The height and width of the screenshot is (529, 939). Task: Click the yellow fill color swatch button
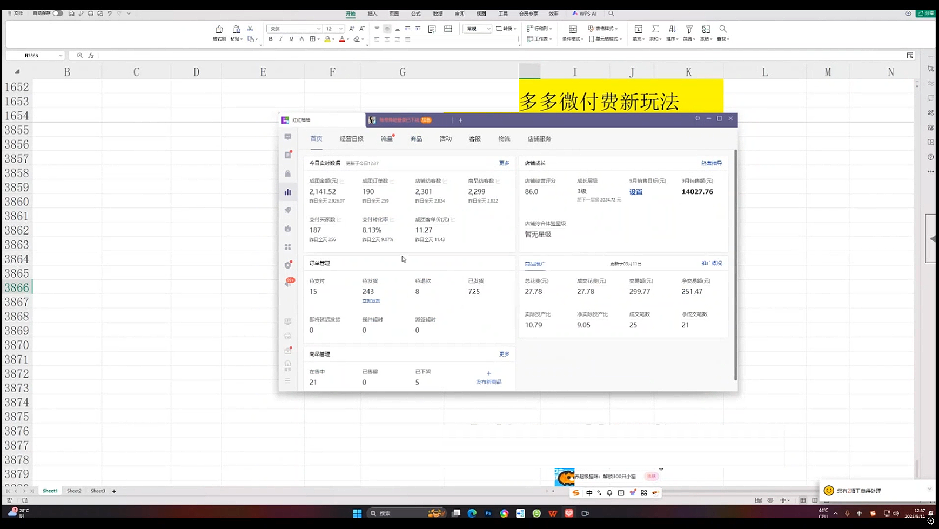tap(327, 39)
